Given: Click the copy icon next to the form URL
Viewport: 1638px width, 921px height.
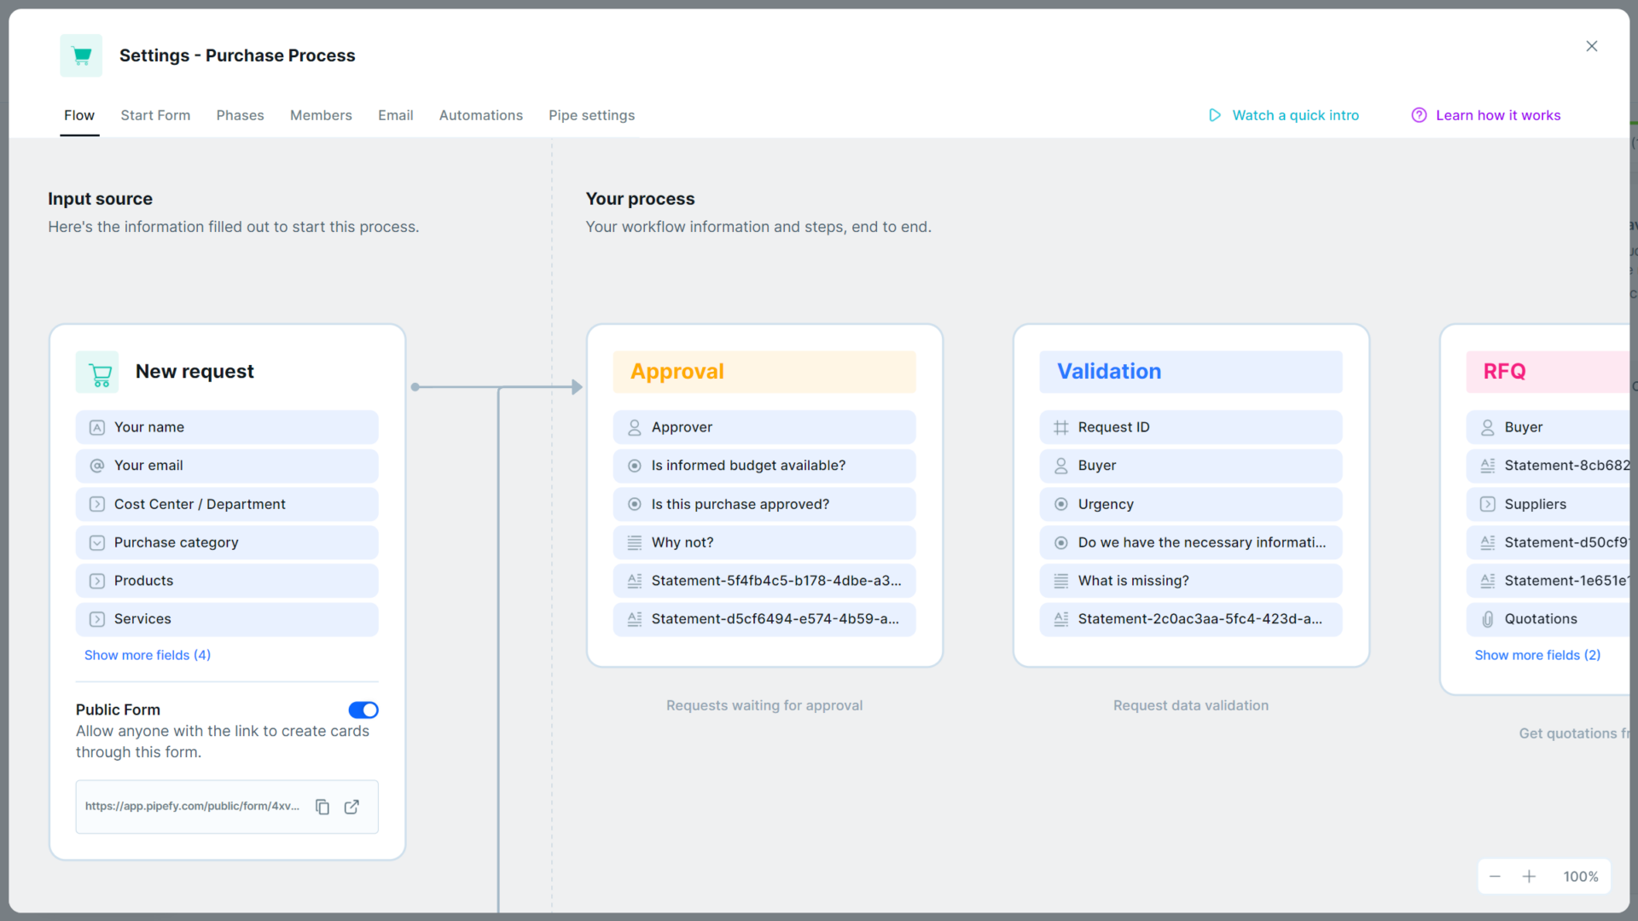Looking at the screenshot, I should [322, 806].
